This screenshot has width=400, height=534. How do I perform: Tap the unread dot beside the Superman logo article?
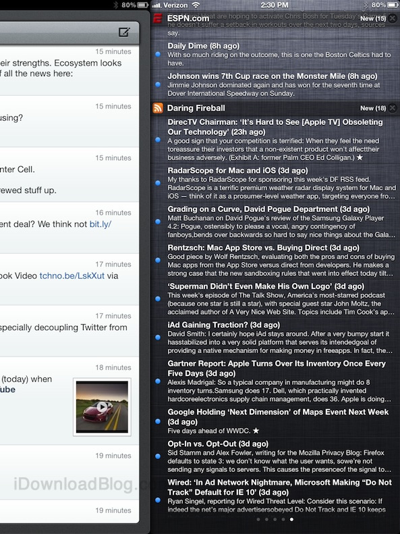(158, 298)
